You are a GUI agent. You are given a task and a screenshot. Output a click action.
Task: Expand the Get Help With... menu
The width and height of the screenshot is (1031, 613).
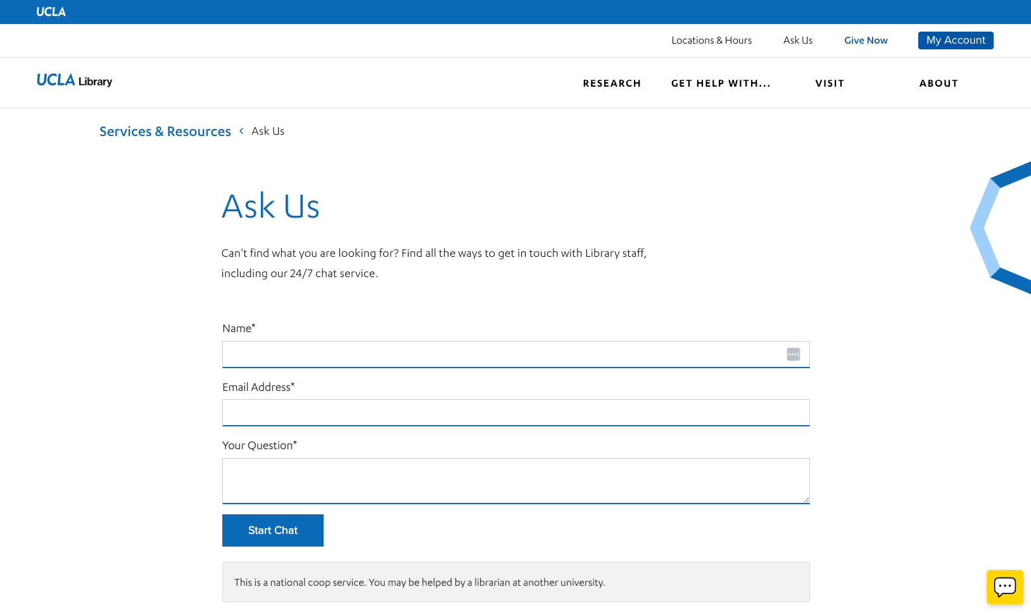(x=721, y=84)
